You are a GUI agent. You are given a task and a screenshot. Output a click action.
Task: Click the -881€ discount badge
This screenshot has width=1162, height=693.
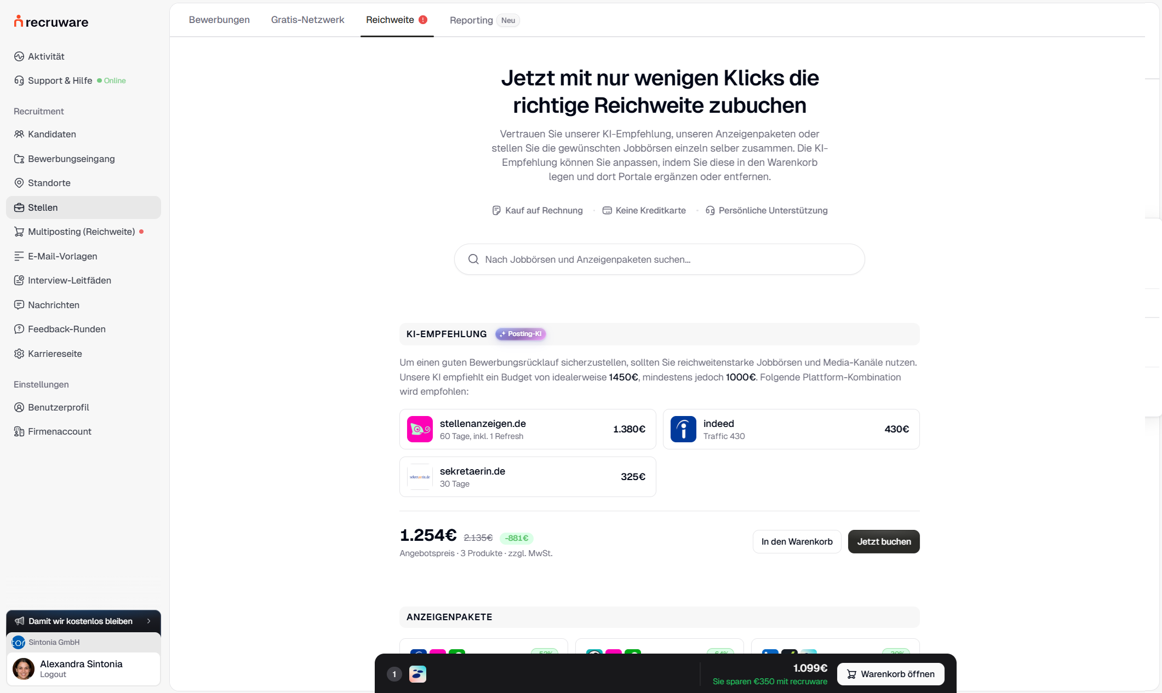tap(516, 538)
